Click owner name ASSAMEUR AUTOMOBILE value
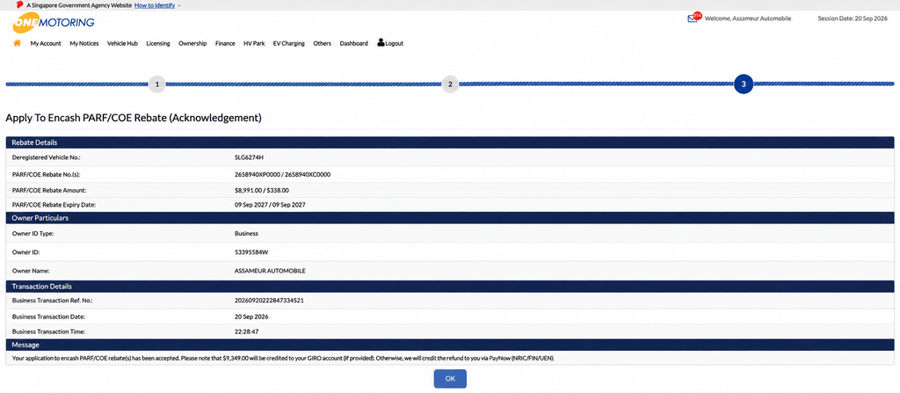Screen dimensions: 900x393 click(x=271, y=271)
